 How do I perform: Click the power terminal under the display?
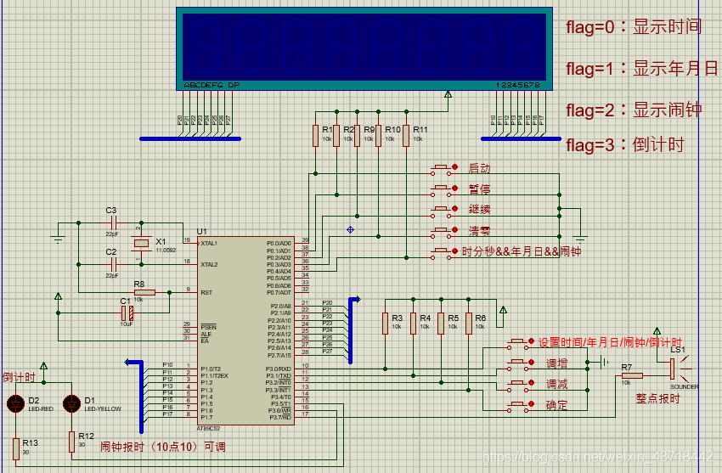point(448,95)
